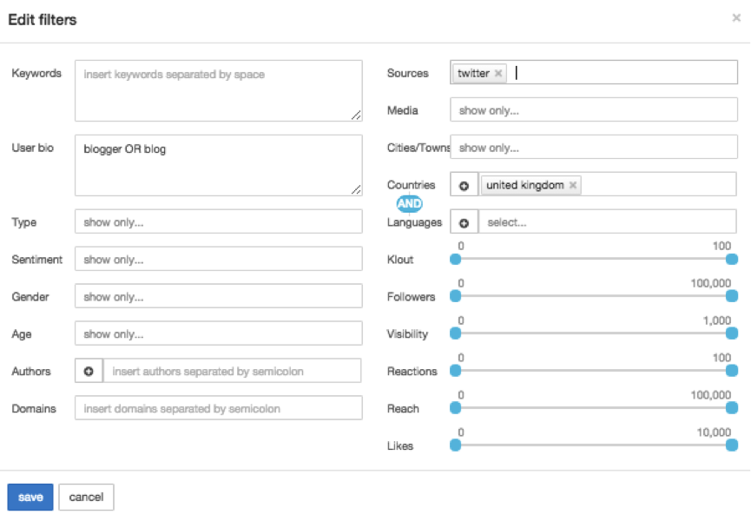Click the plus icon next to Languages
Screen dimensions: 751x521
point(464,223)
